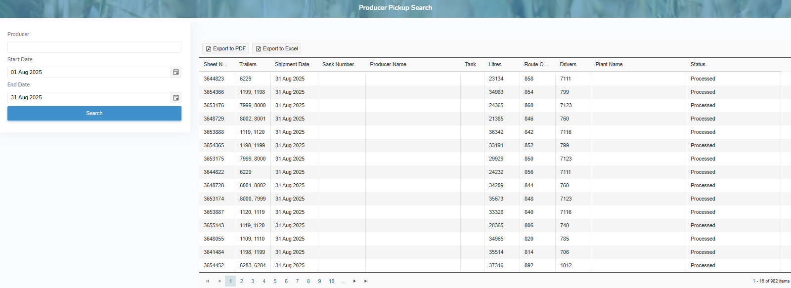This screenshot has width=791, height=288.
Task: Go to the previous page arrow
Action: pos(219,281)
